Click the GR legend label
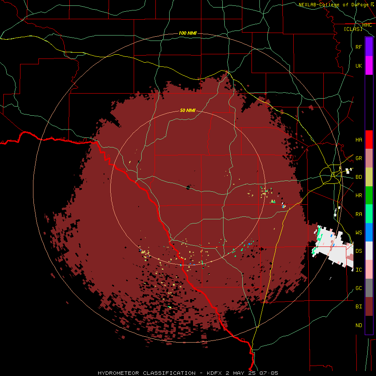Screen dimensions: 376x376 pyautogui.click(x=359, y=158)
